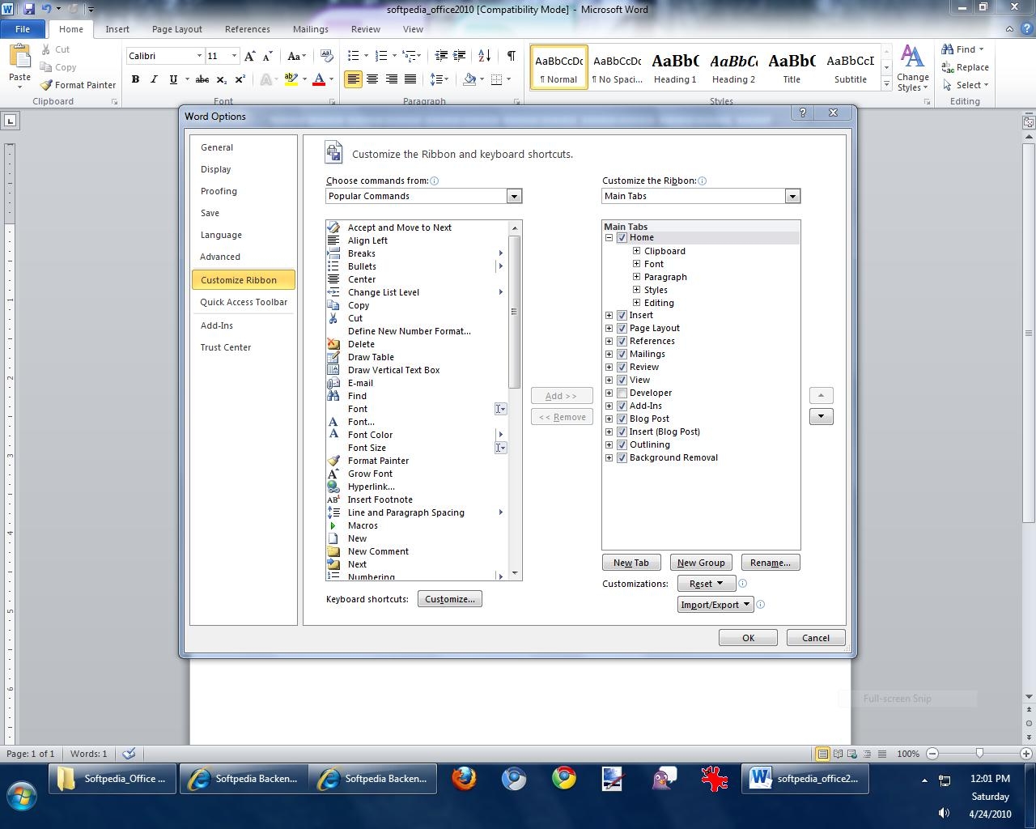Click the Move Up arrow button
Viewport: 1036px width, 829px height.
(x=821, y=396)
